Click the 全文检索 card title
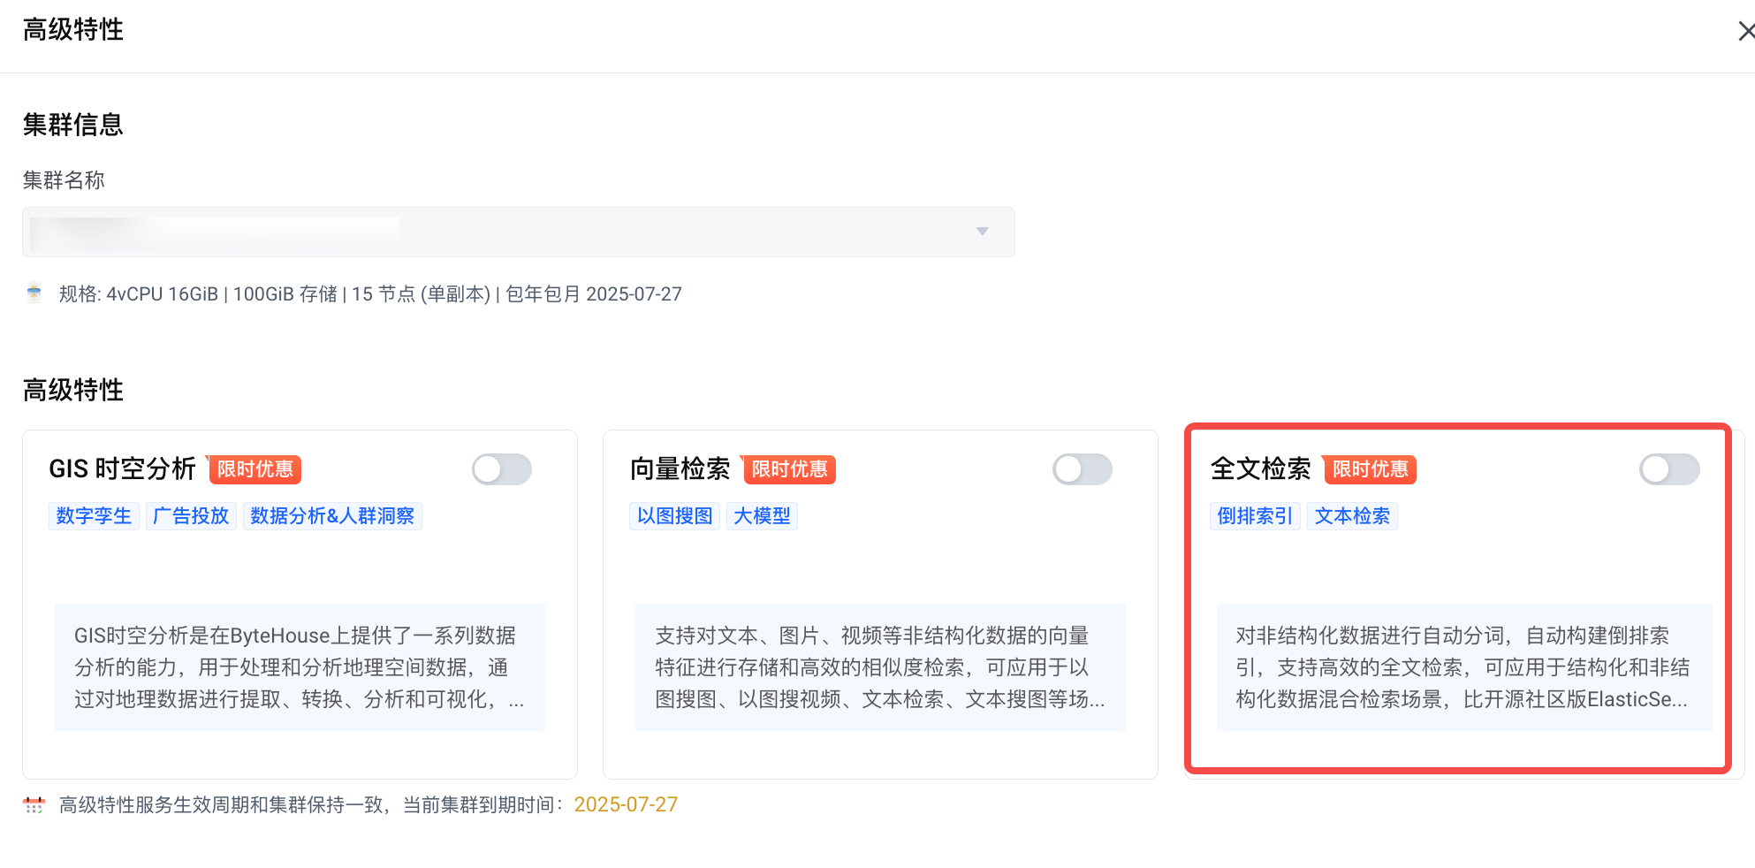 coord(1260,468)
